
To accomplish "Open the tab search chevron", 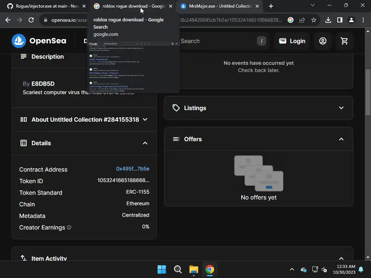I will tap(313, 5).
